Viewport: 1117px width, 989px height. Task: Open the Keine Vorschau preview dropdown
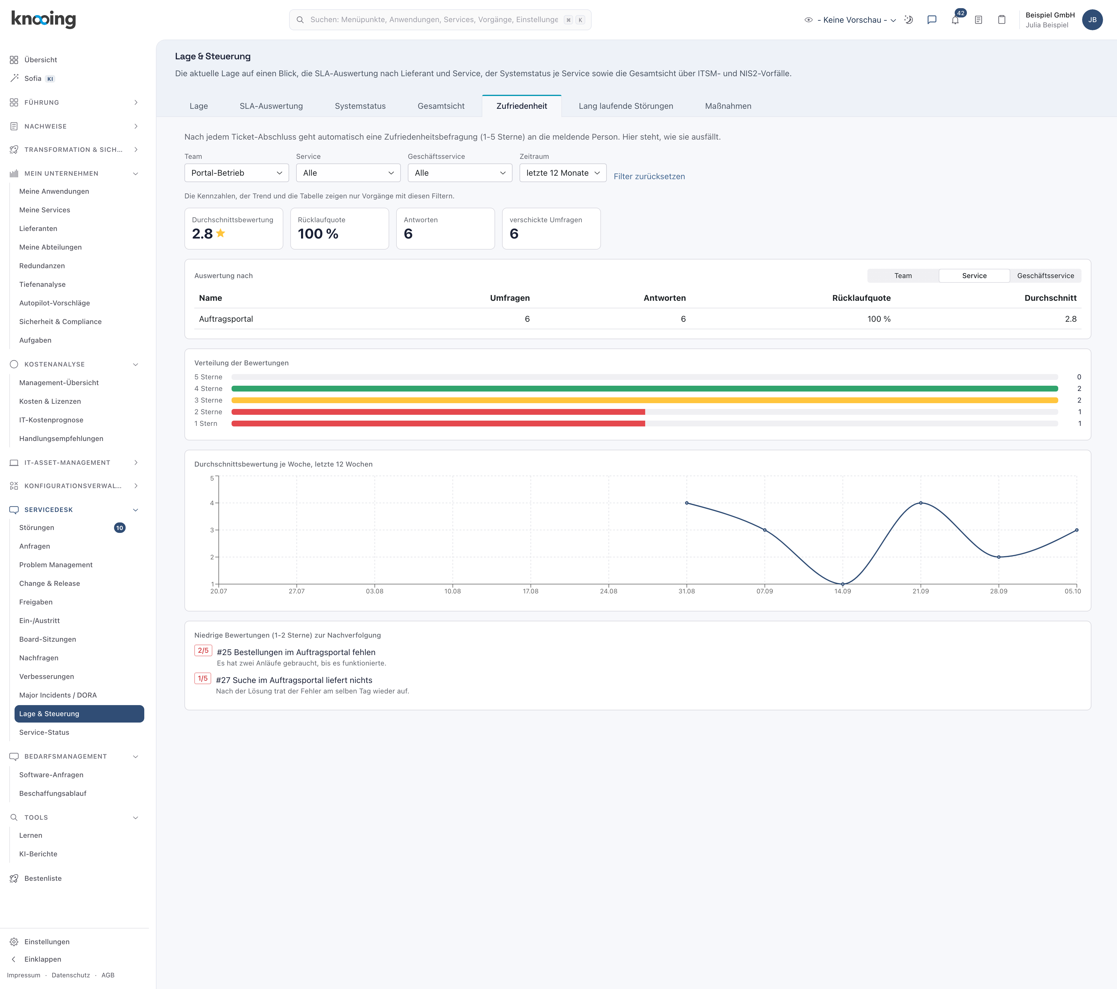click(x=856, y=20)
